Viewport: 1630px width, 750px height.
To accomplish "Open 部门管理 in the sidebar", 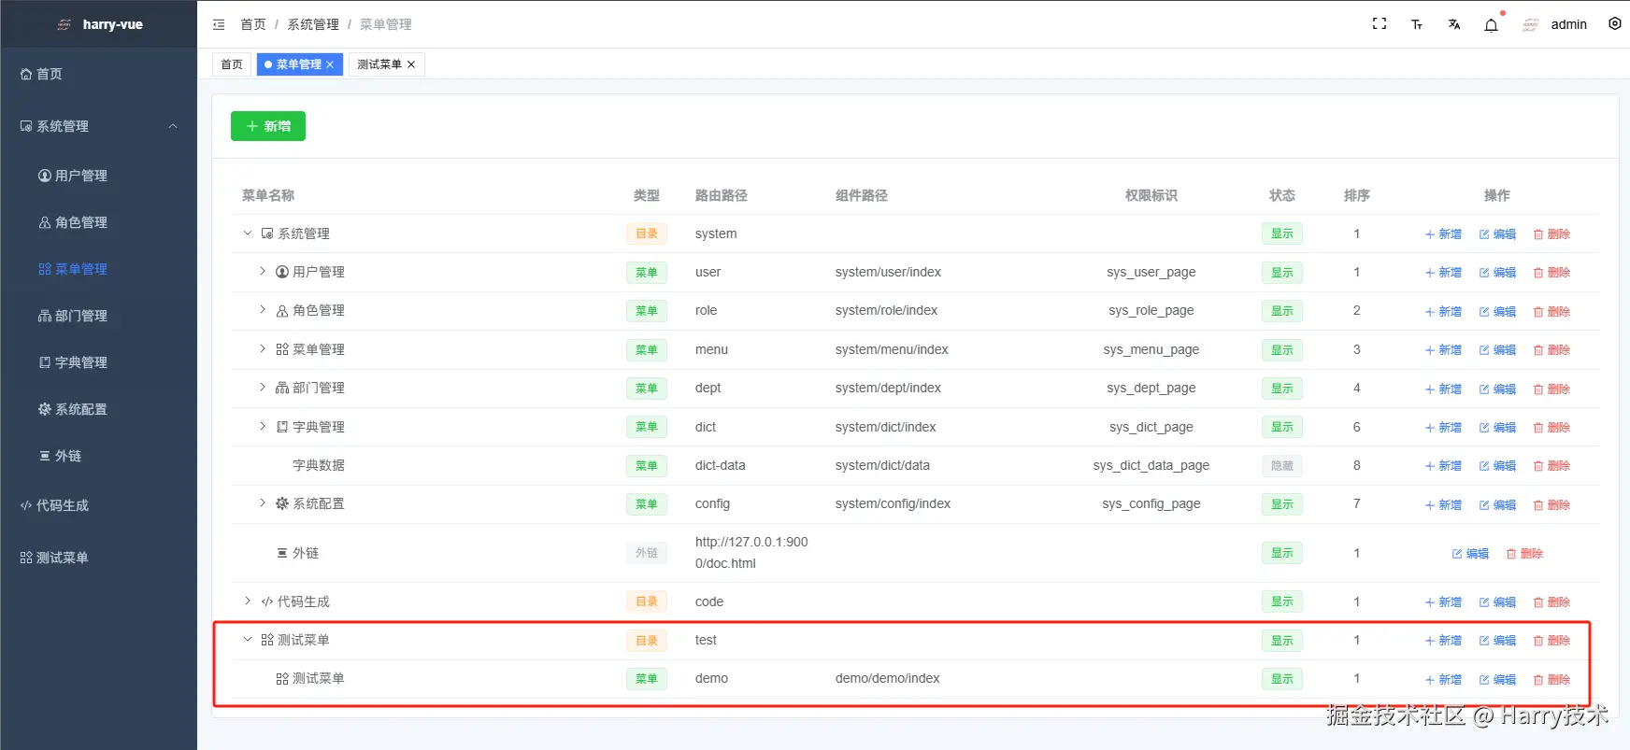I will click(98, 316).
